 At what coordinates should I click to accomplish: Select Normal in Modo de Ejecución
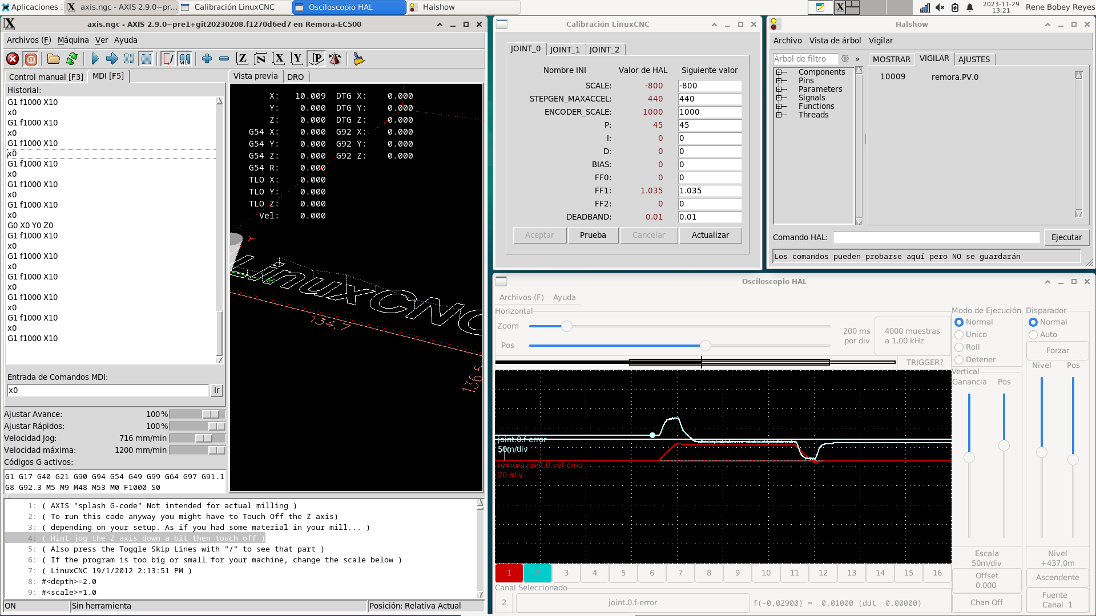(959, 322)
